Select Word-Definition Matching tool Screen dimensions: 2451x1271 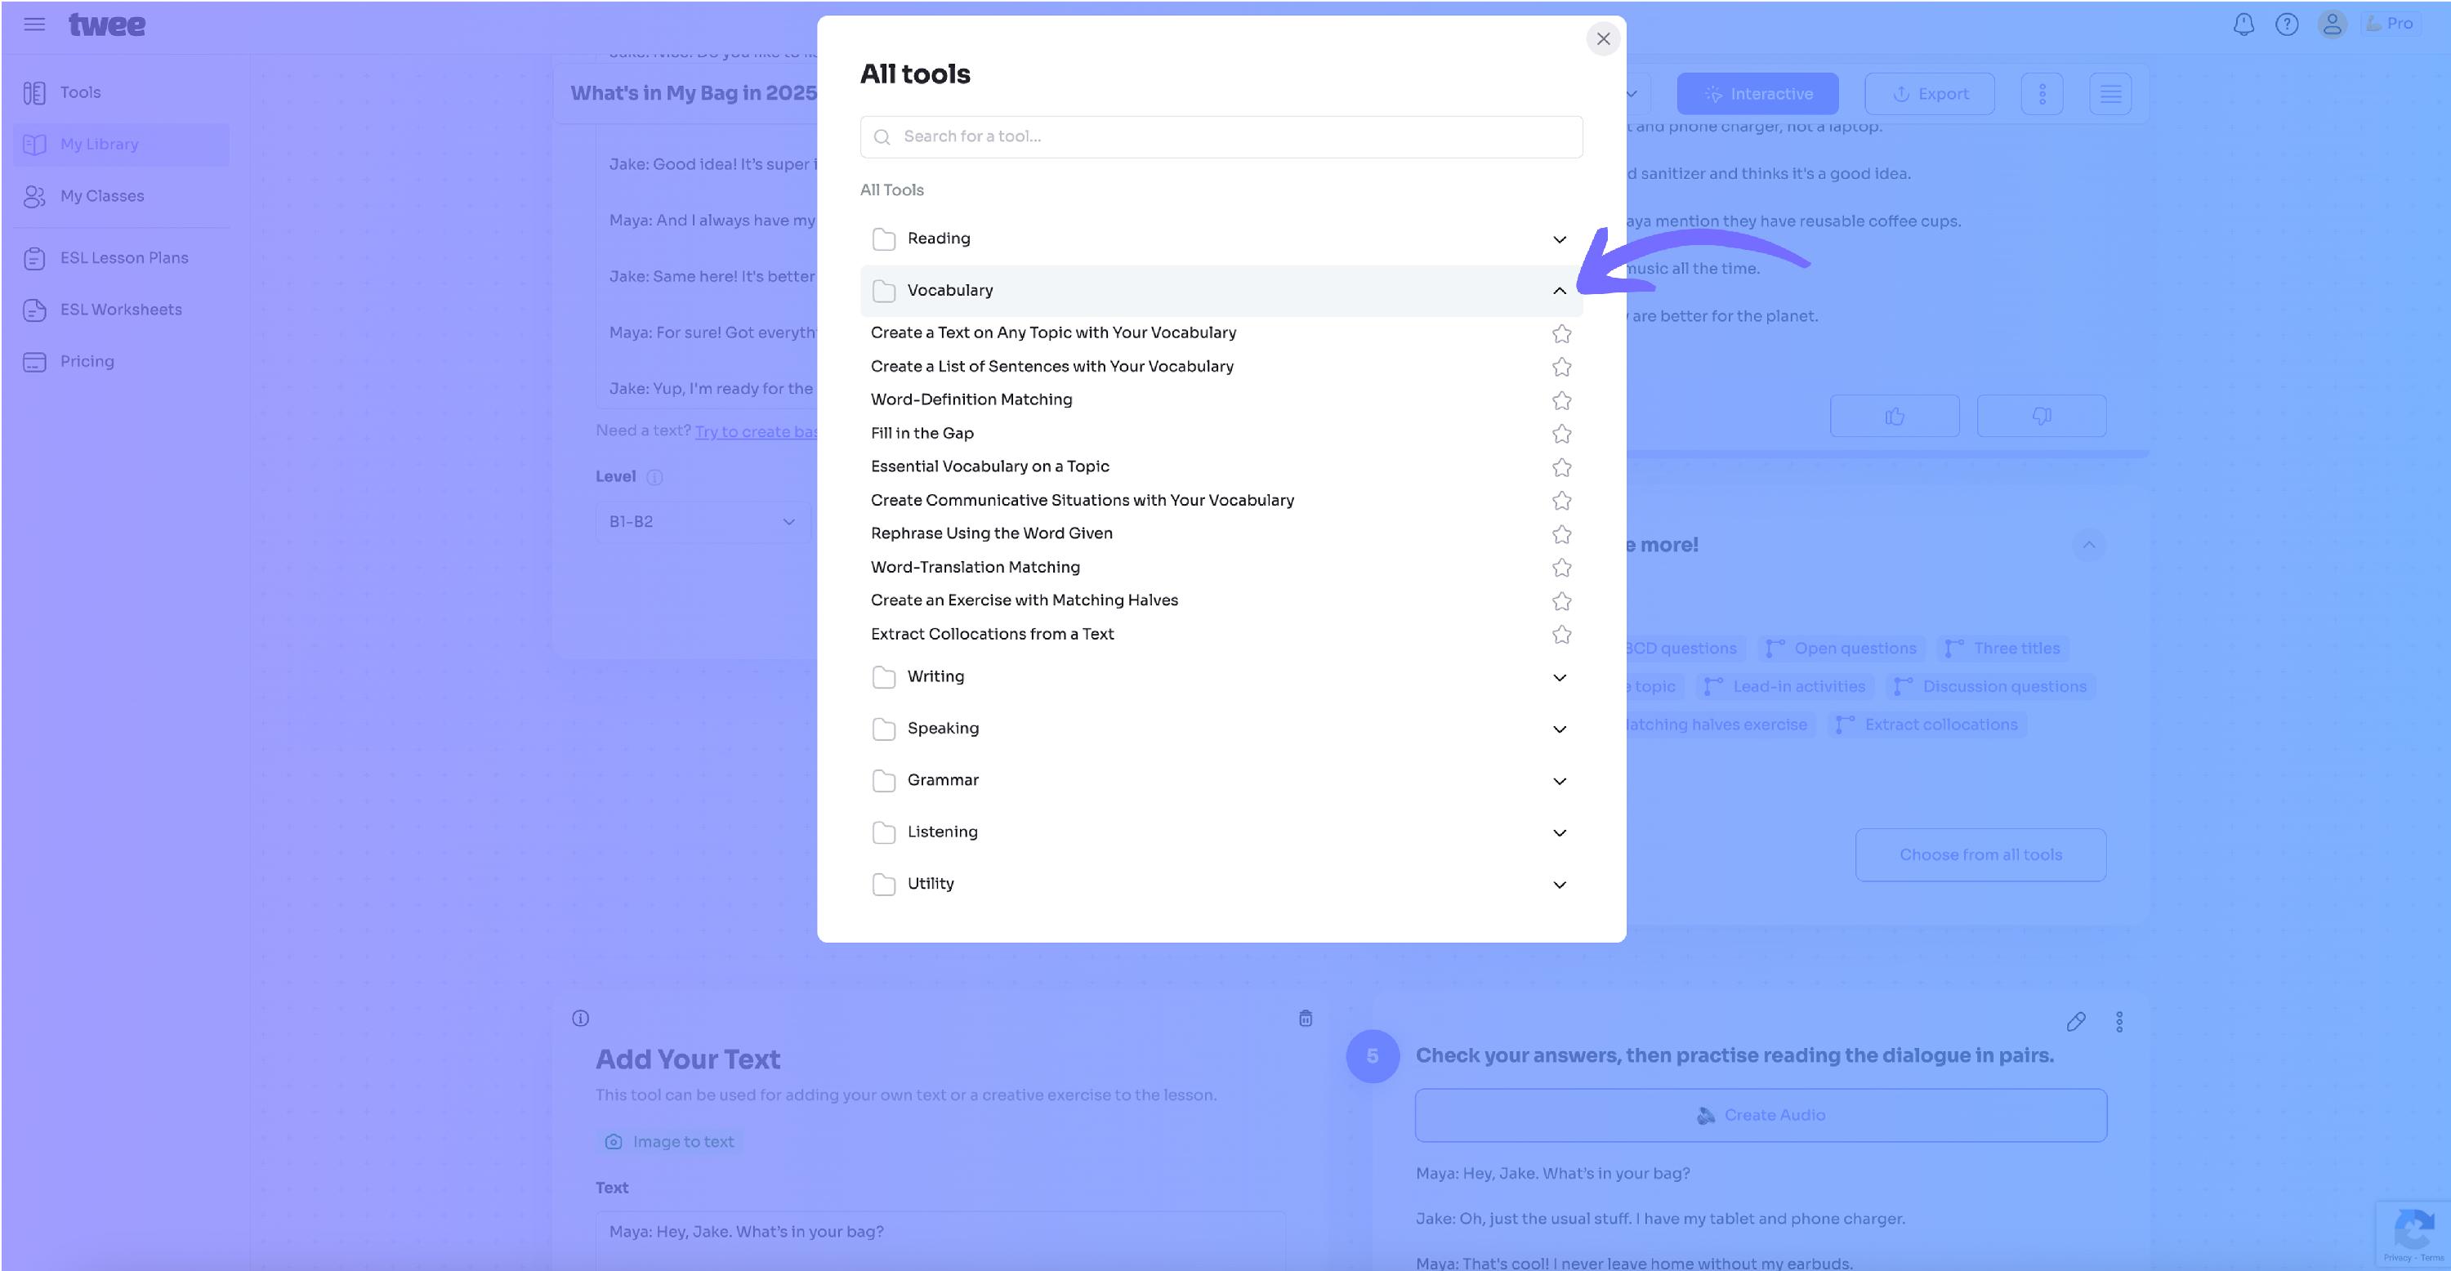click(x=971, y=399)
